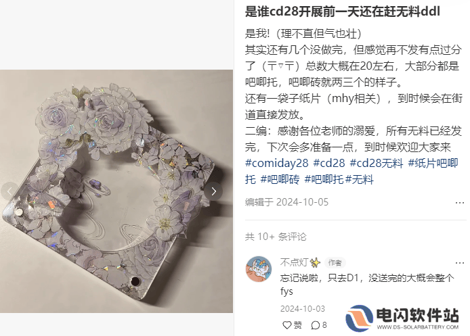This screenshot has width=470, height=336.
Task: Click commenter avatar of 不点灯
Action: 259,269
